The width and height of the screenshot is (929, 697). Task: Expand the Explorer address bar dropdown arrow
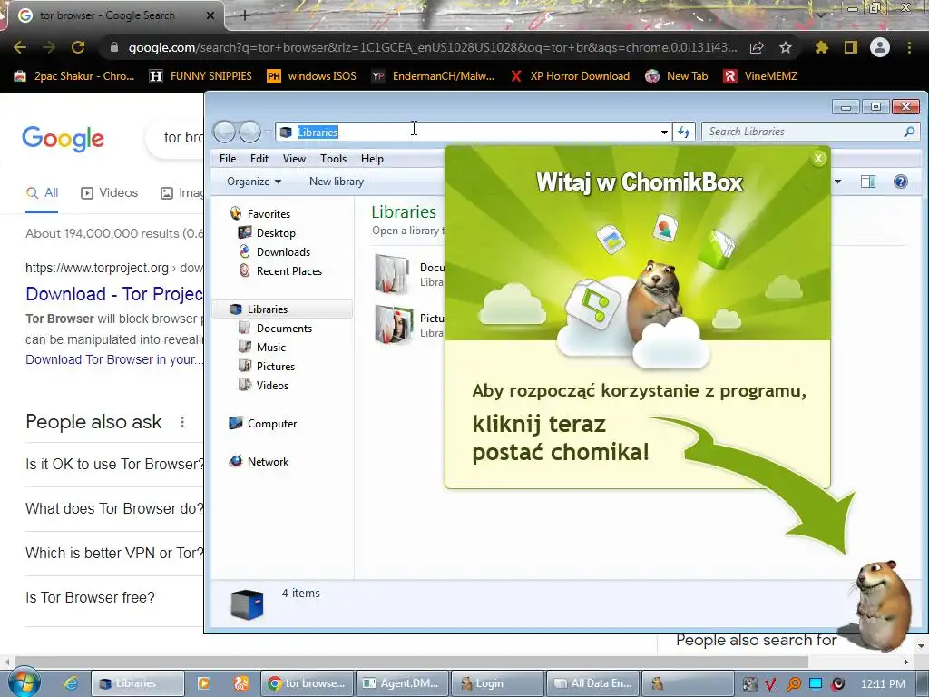click(664, 133)
